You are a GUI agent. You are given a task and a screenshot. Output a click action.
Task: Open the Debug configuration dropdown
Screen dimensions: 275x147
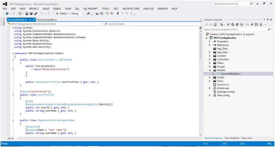[x=82, y=14]
